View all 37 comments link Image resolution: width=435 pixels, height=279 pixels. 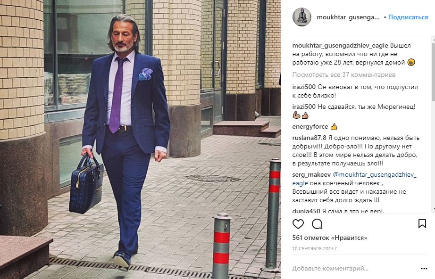point(344,75)
